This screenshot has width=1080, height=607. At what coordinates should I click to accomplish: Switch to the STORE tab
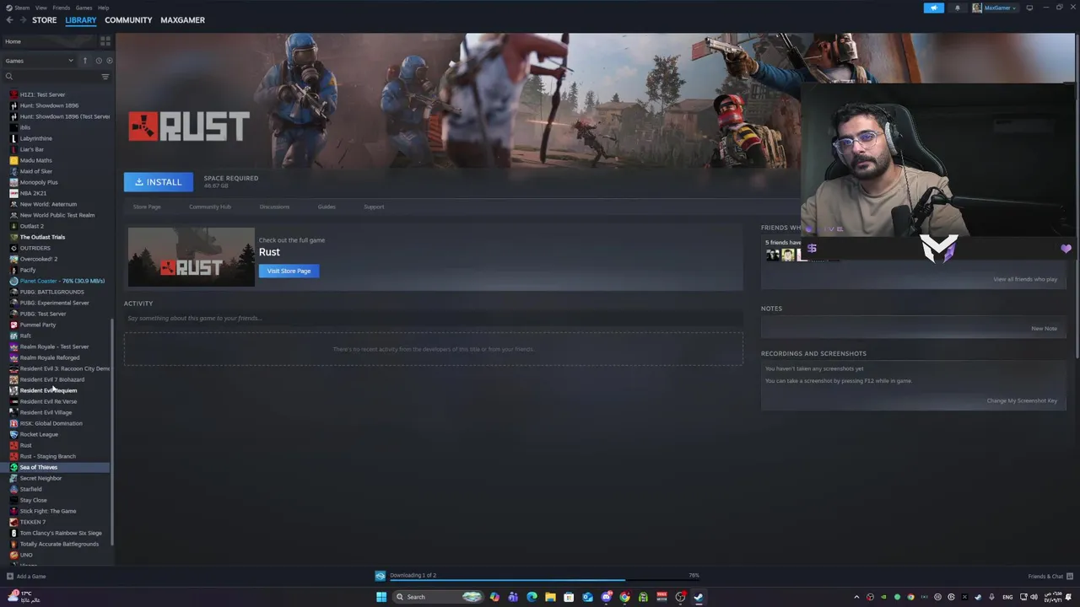[45, 20]
